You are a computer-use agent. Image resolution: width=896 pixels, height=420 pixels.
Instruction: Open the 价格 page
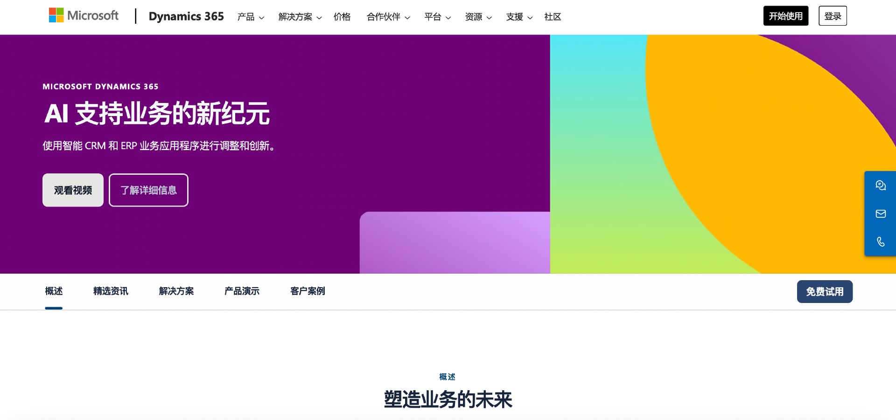pos(342,17)
